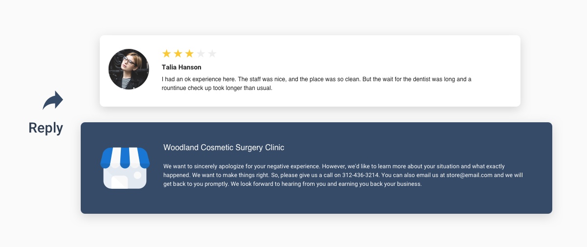Image resolution: width=587 pixels, height=247 pixels.
Task: Click the storefront door on shop icon
Action: pyautogui.click(x=119, y=181)
